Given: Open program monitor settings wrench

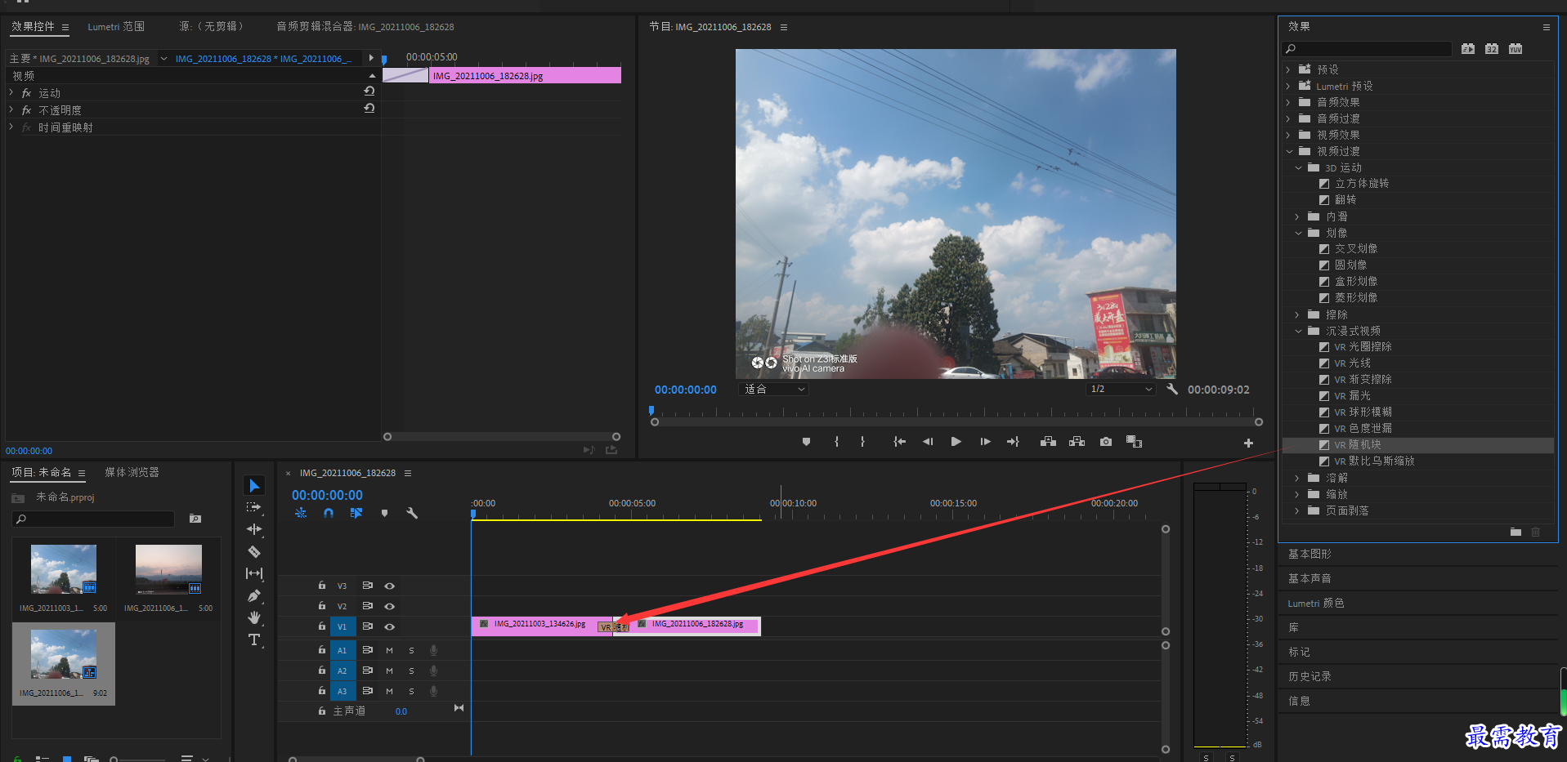Looking at the screenshot, I should [1172, 390].
